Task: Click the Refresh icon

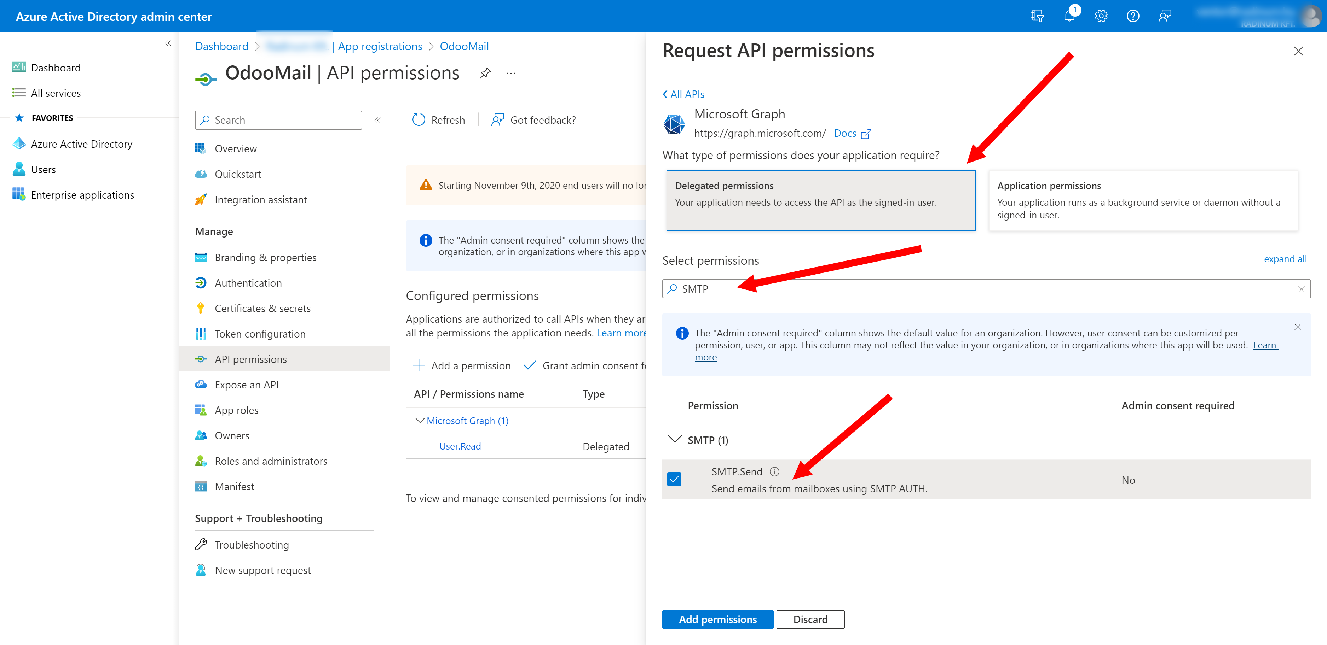Action: pyautogui.click(x=419, y=119)
